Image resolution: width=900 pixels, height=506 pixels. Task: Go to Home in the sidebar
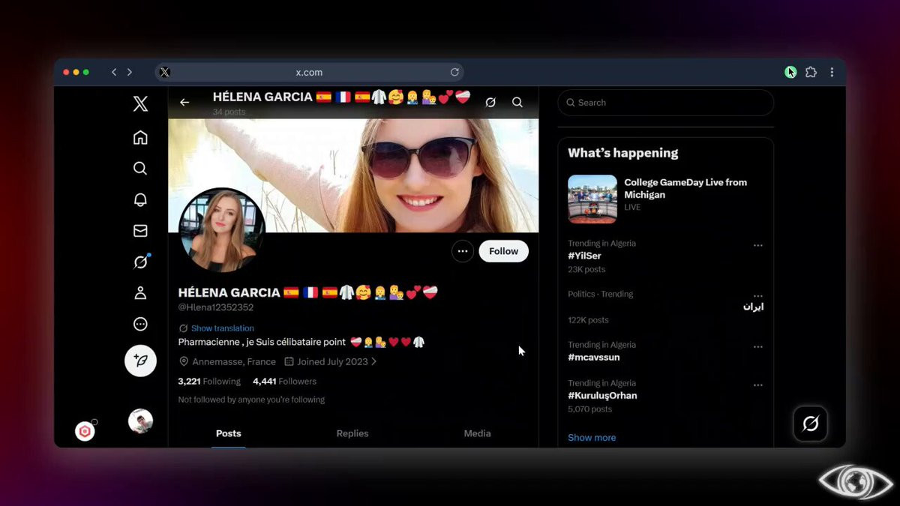pos(140,137)
